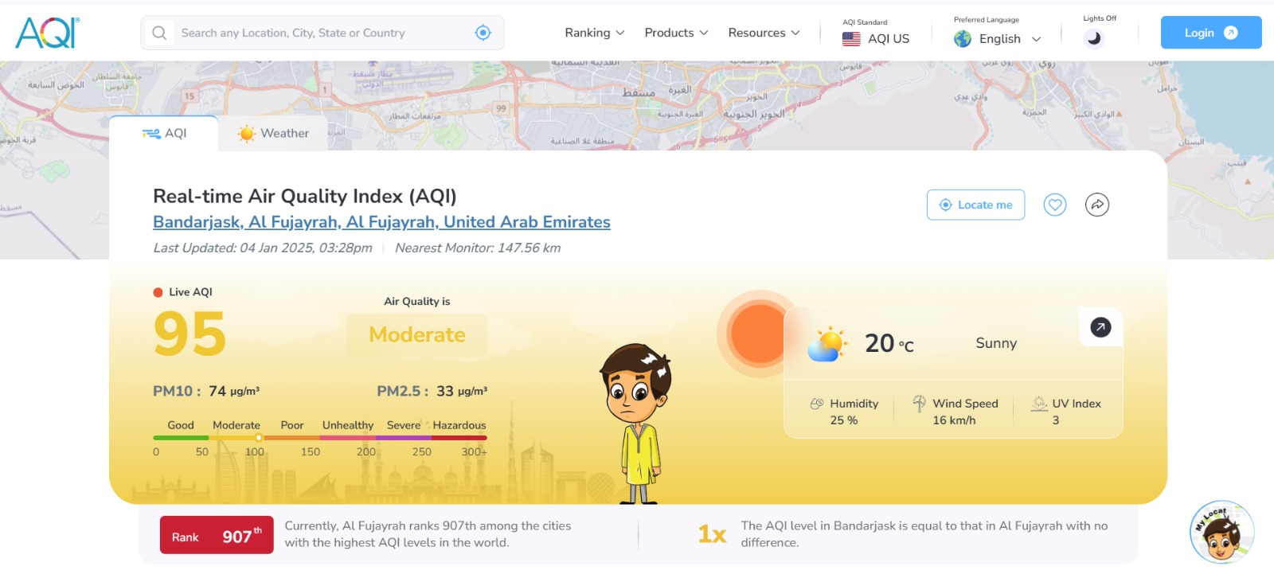Click the Locate me button
1274x582 pixels.
click(x=975, y=205)
